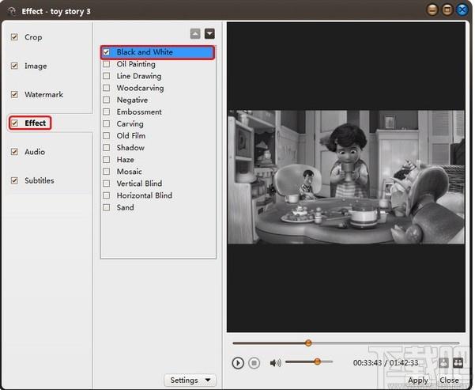Stop the video preview

(254, 362)
